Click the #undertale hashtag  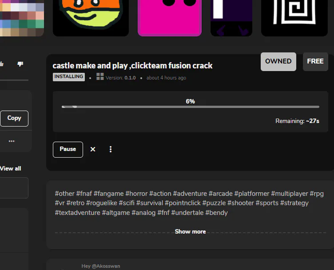(187, 213)
